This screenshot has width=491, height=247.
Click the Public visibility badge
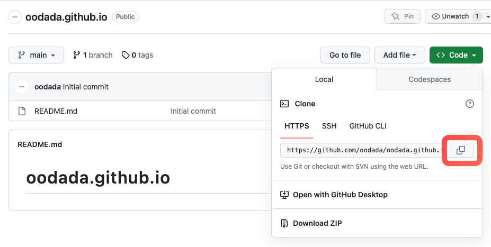(125, 17)
